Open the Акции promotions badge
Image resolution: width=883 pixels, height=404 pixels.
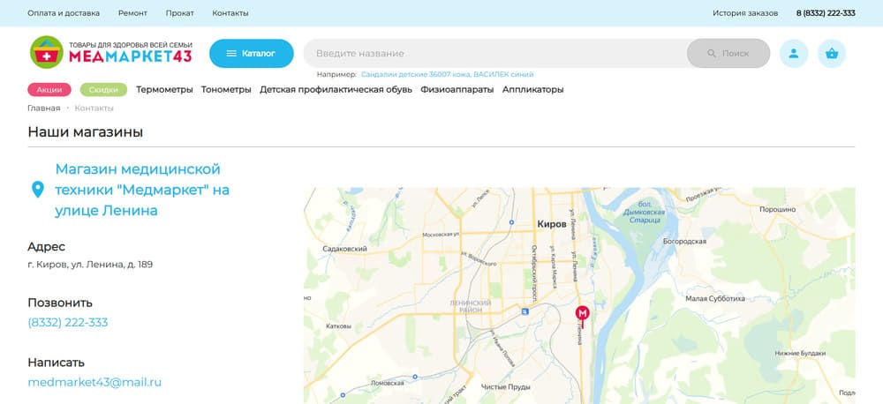49,89
